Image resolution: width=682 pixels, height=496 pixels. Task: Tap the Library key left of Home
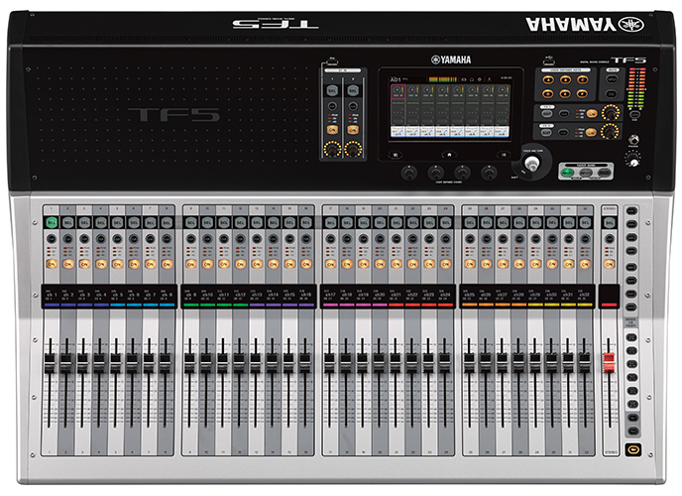(396, 155)
